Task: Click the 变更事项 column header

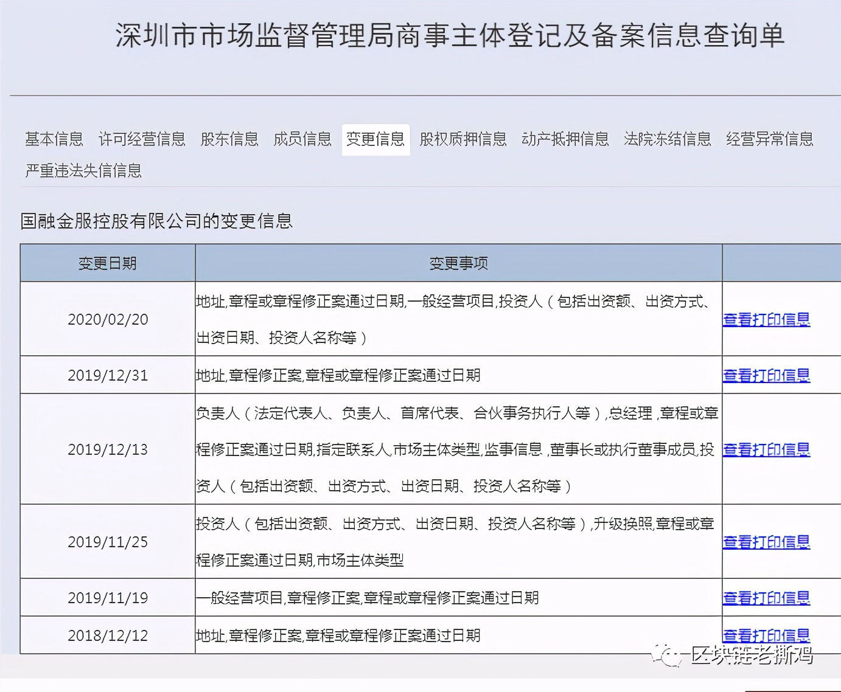Action: coord(459,263)
